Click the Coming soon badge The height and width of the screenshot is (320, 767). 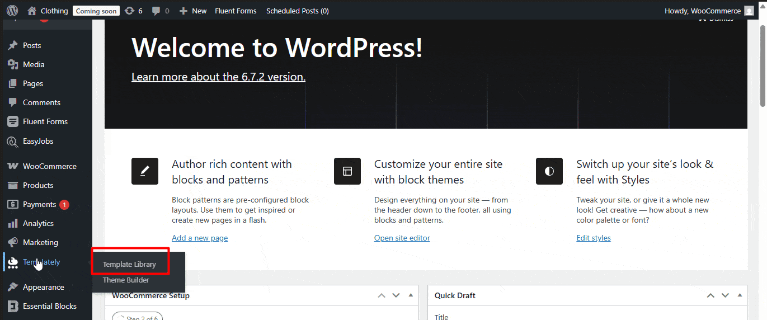96,11
